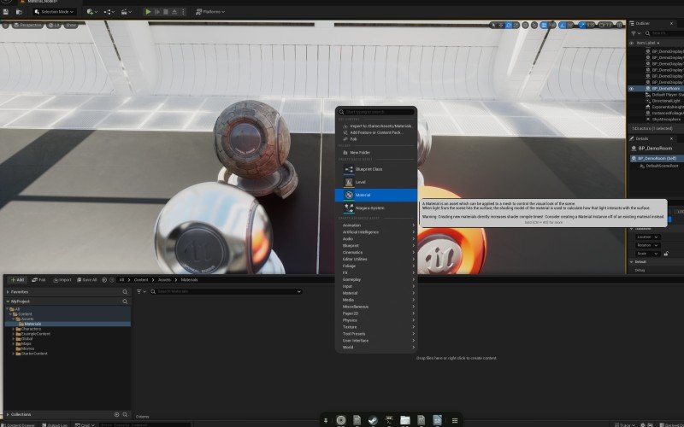684x427 pixels.
Task: Expand the Favorites section
Action: [x=8, y=292]
